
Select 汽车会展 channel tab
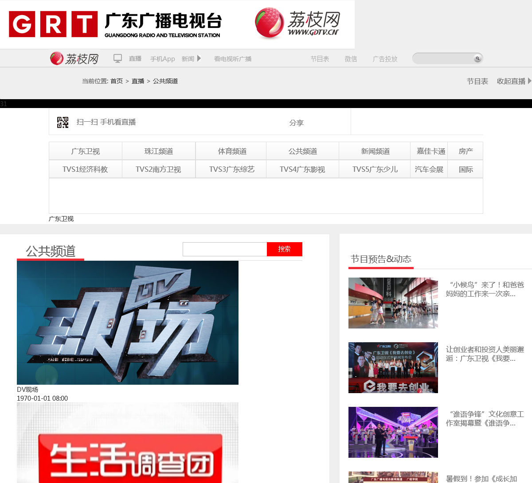[x=429, y=169]
